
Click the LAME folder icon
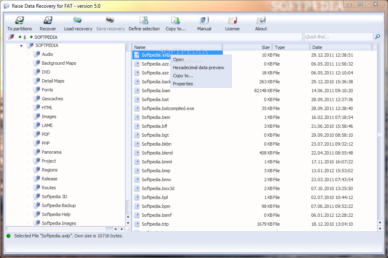click(37, 125)
